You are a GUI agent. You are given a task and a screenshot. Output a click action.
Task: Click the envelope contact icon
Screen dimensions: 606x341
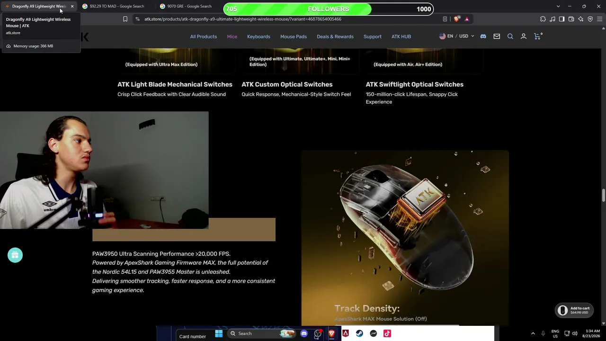(x=497, y=36)
